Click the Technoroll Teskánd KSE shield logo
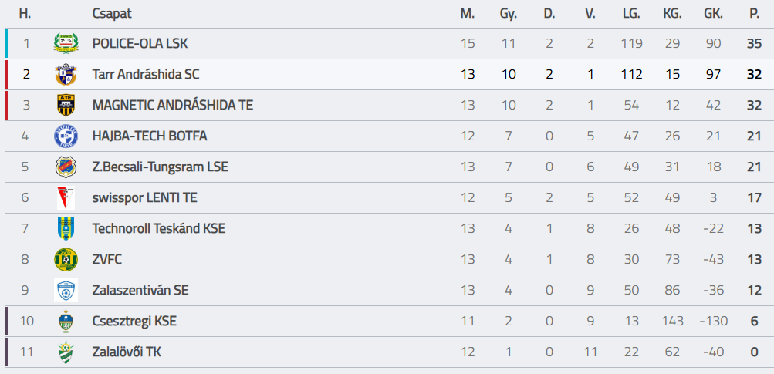 66,228
